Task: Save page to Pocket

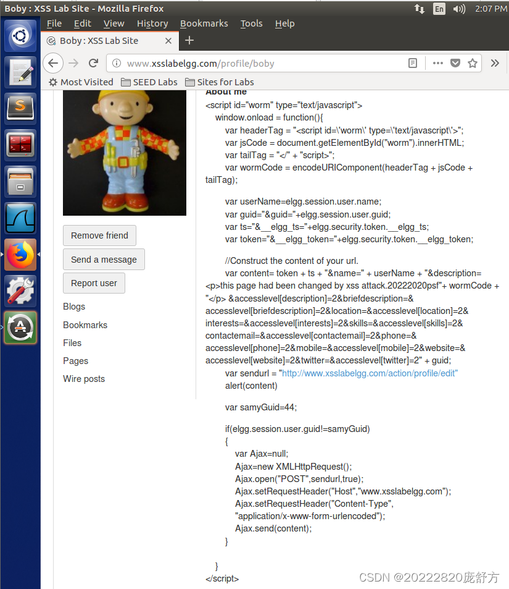Action: click(x=455, y=63)
